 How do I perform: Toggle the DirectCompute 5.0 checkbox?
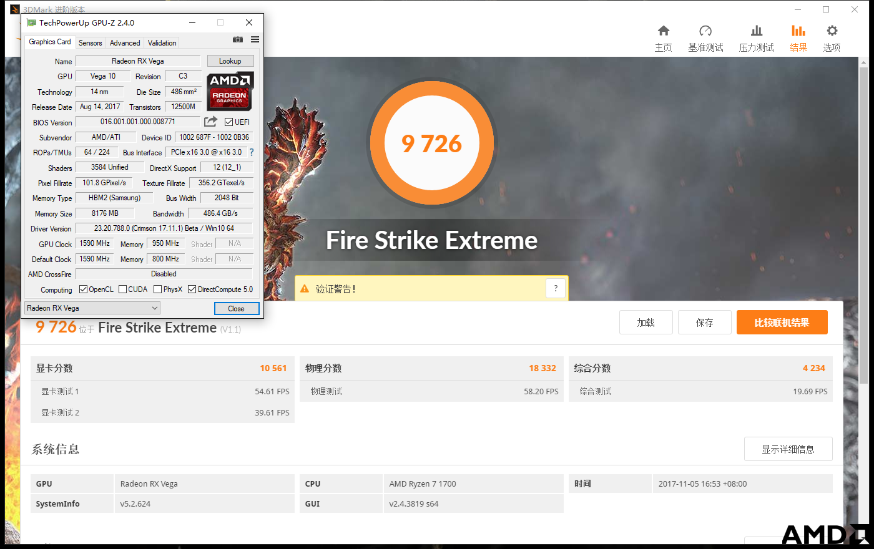tap(192, 289)
